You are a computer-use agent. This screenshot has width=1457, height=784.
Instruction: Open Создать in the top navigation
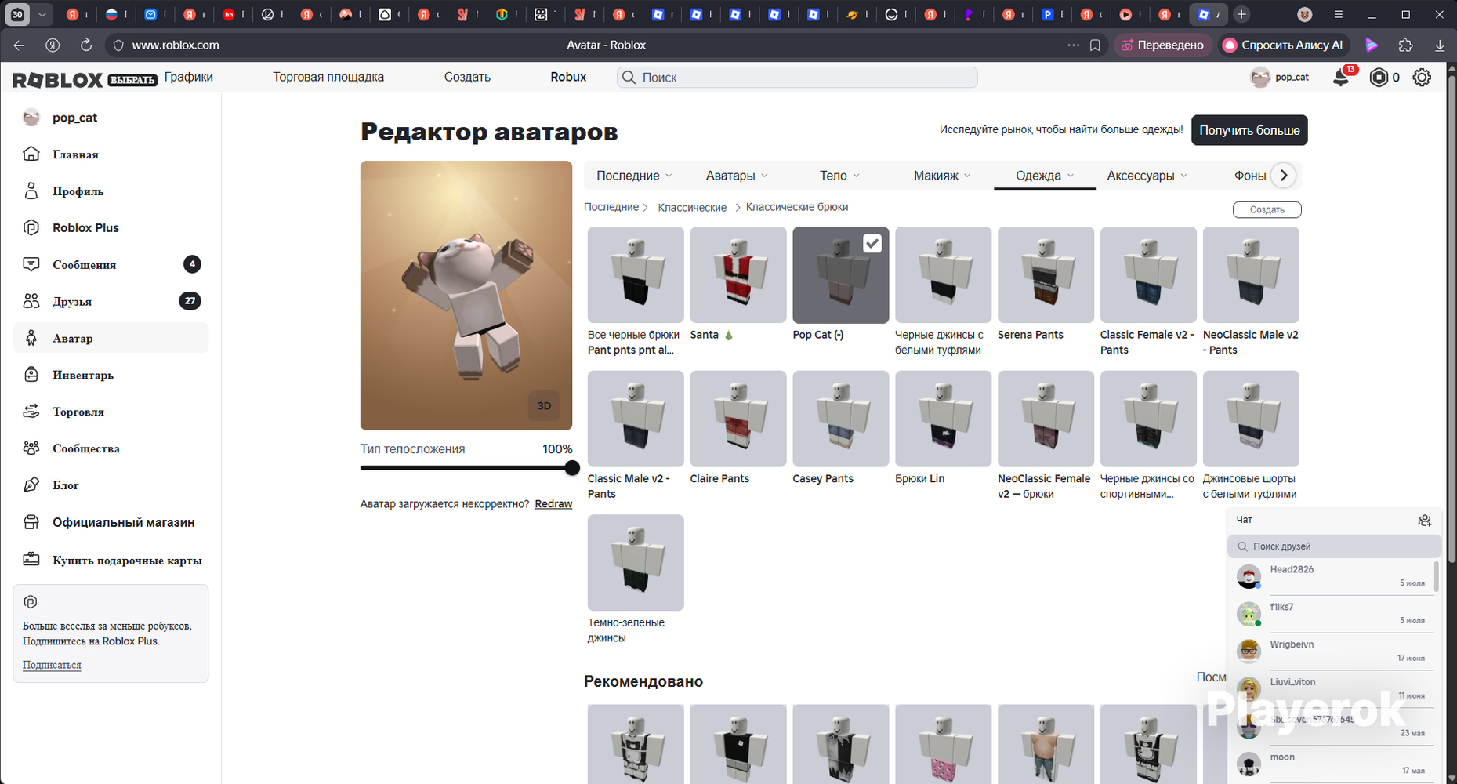click(x=467, y=77)
